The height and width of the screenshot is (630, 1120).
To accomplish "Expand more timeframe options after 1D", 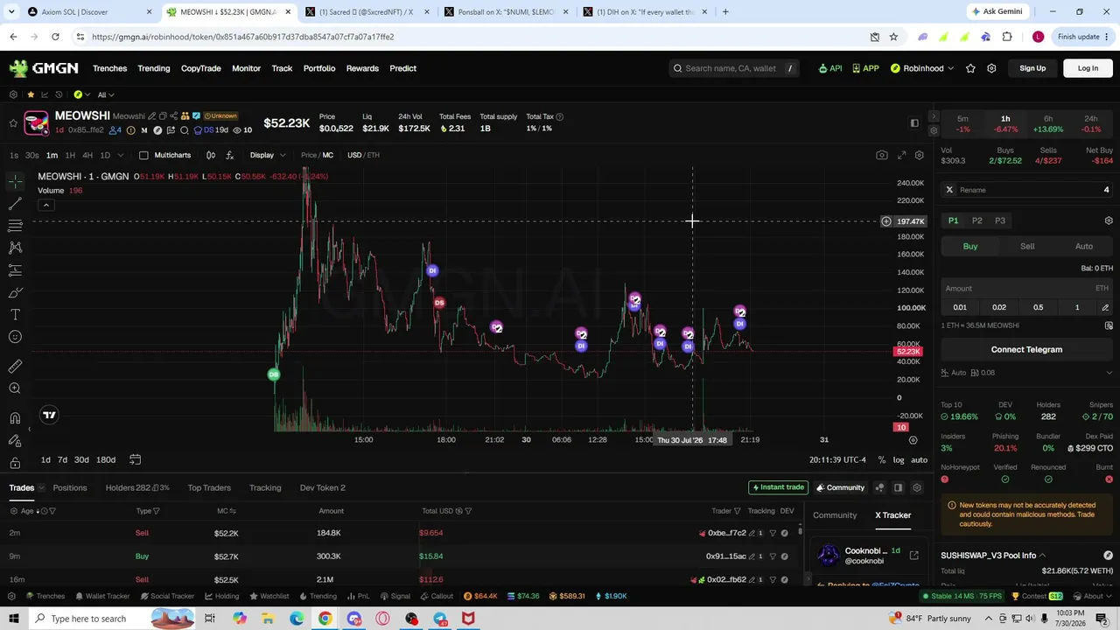I will pyautogui.click(x=121, y=155).
